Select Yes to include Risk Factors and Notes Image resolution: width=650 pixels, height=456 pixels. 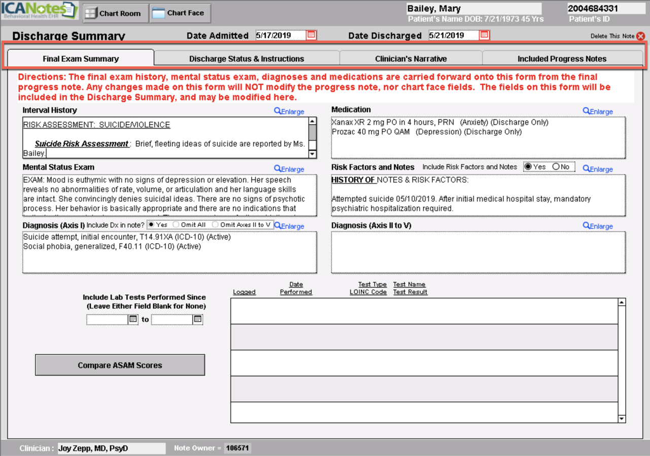click(529, 166)
